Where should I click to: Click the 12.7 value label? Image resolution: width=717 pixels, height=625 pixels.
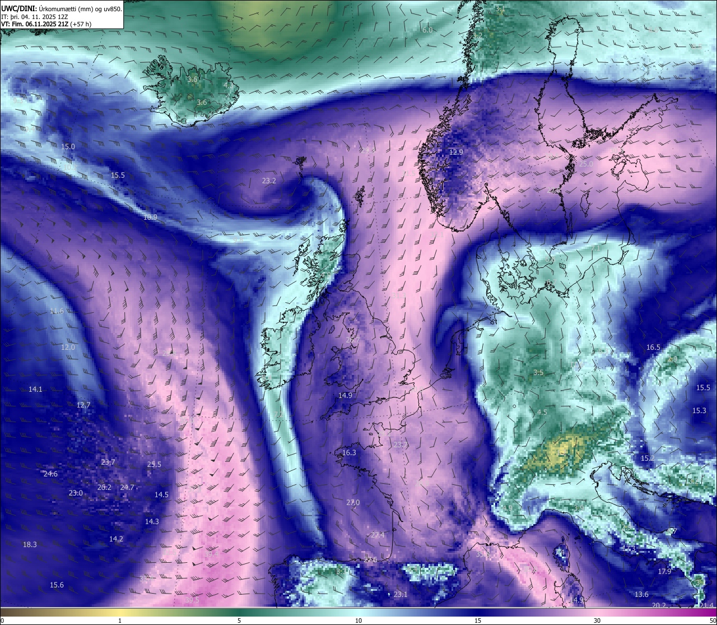pos(83,405)
